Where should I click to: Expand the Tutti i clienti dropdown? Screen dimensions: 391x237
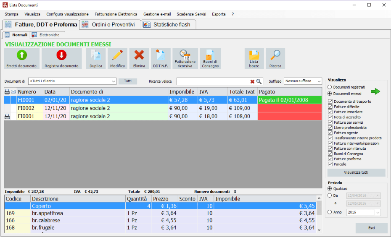tap(113, 81)
